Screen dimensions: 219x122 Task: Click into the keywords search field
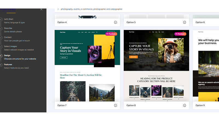(123, 9)
